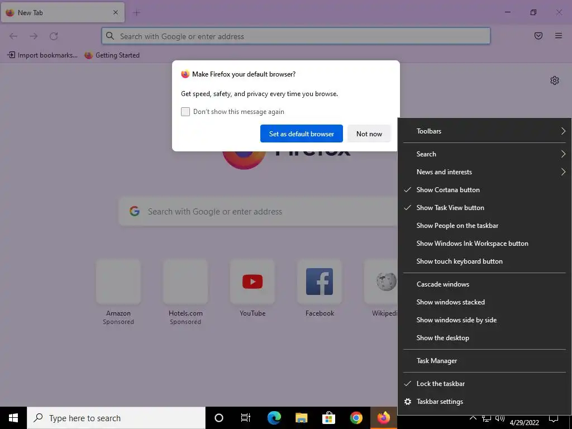Toggle Lock the taskbar option

pos(484,383)
